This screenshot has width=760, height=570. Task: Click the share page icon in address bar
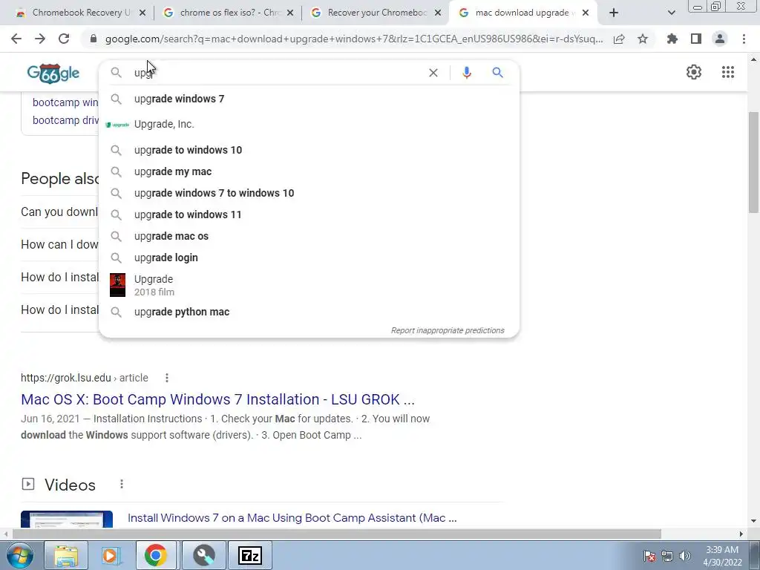point(619,39)
